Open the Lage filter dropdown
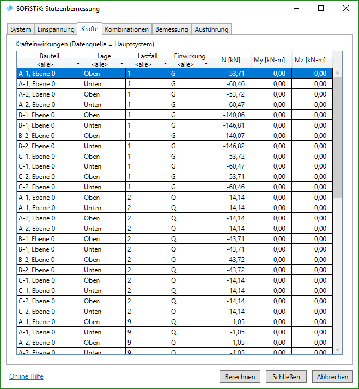 [121, 64]
